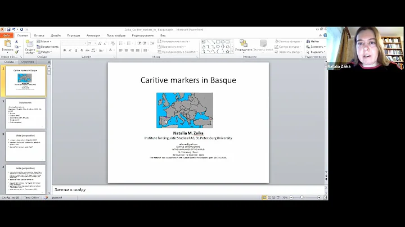Go to the Показ слайдов tab
The width and height of the screenshot is (405, 227).
coord(116,35)
